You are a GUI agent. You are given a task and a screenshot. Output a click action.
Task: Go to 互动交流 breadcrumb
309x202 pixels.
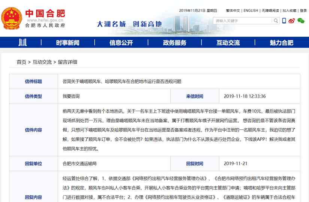[42, 62]
